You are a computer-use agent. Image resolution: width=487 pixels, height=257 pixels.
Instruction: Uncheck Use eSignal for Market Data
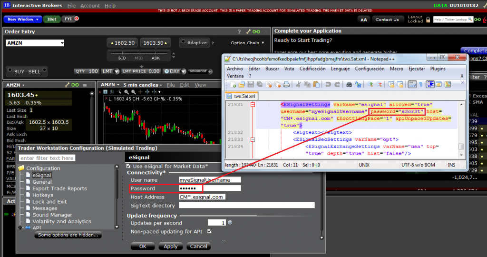(x=128, y=166)
